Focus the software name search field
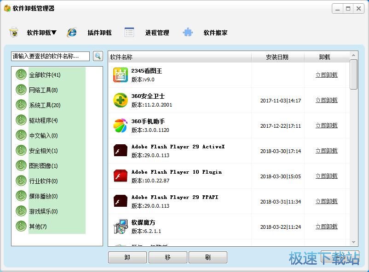369x272 pixels. (x=50, y=56)
